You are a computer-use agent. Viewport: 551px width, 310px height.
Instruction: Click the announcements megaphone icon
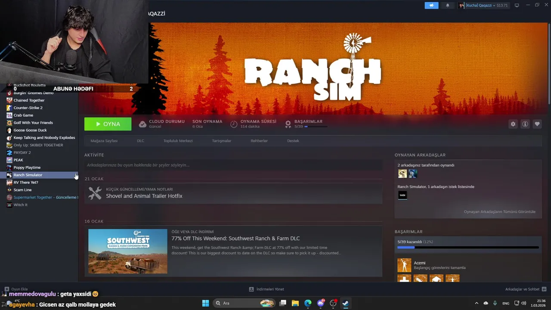(431, 5)
